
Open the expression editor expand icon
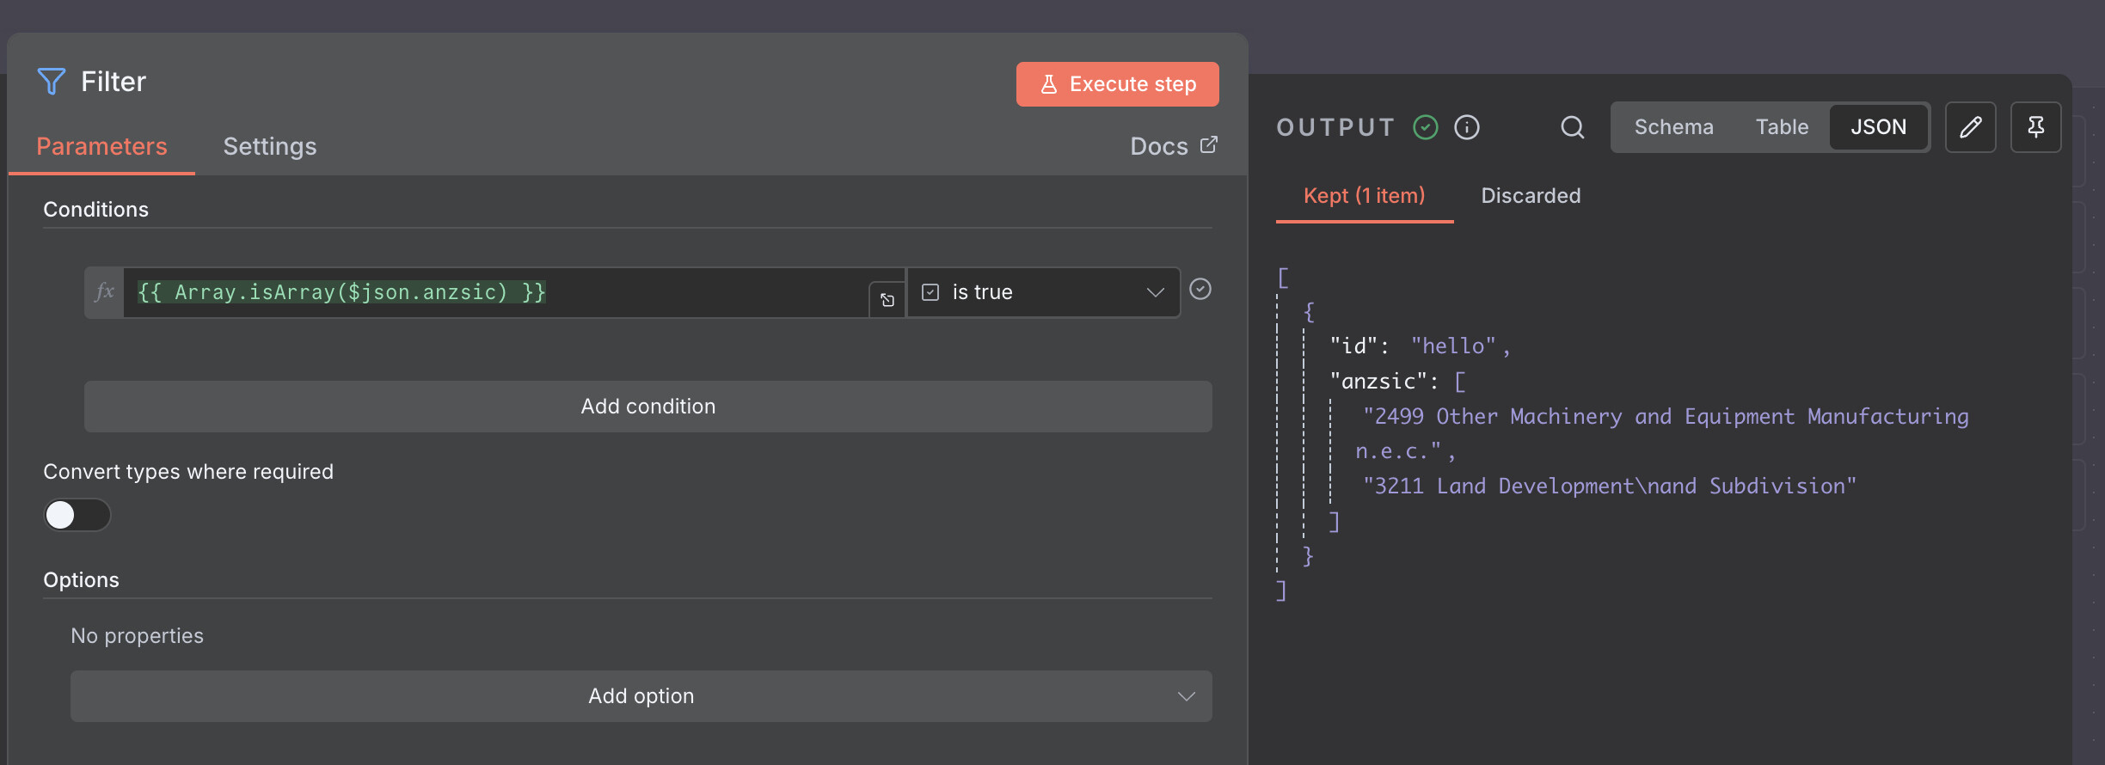tap(887, 300)
